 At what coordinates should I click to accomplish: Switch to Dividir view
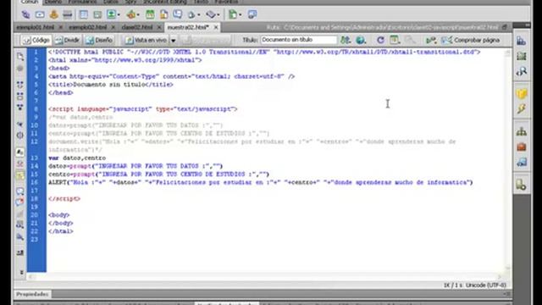coord(68,40)
